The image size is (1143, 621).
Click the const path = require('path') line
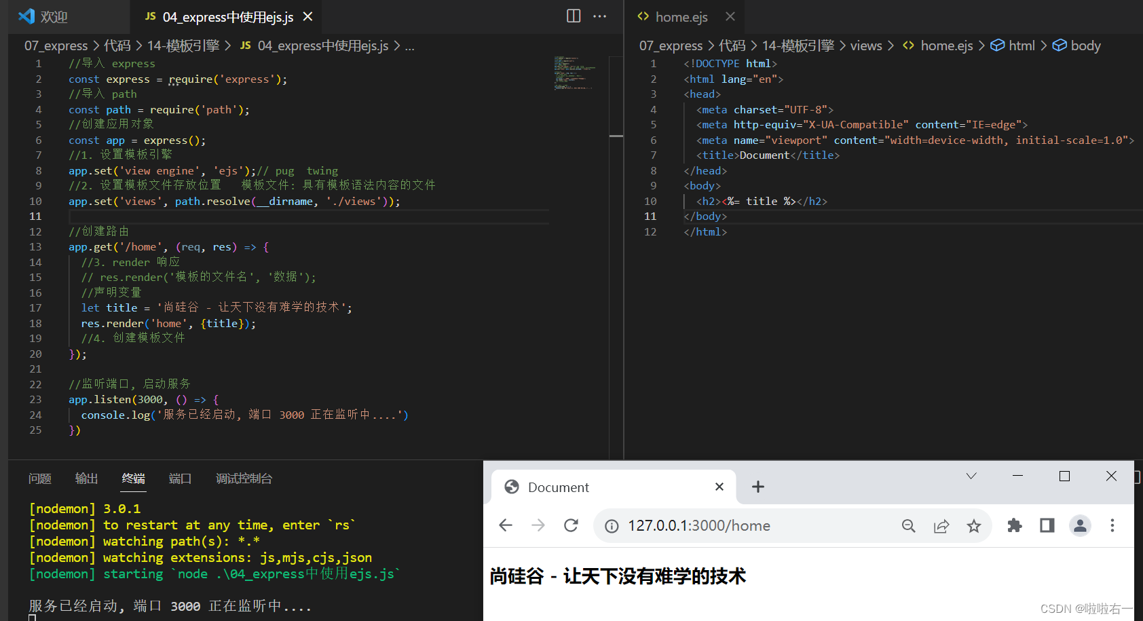pyautogui.click(x=159, y=110)
